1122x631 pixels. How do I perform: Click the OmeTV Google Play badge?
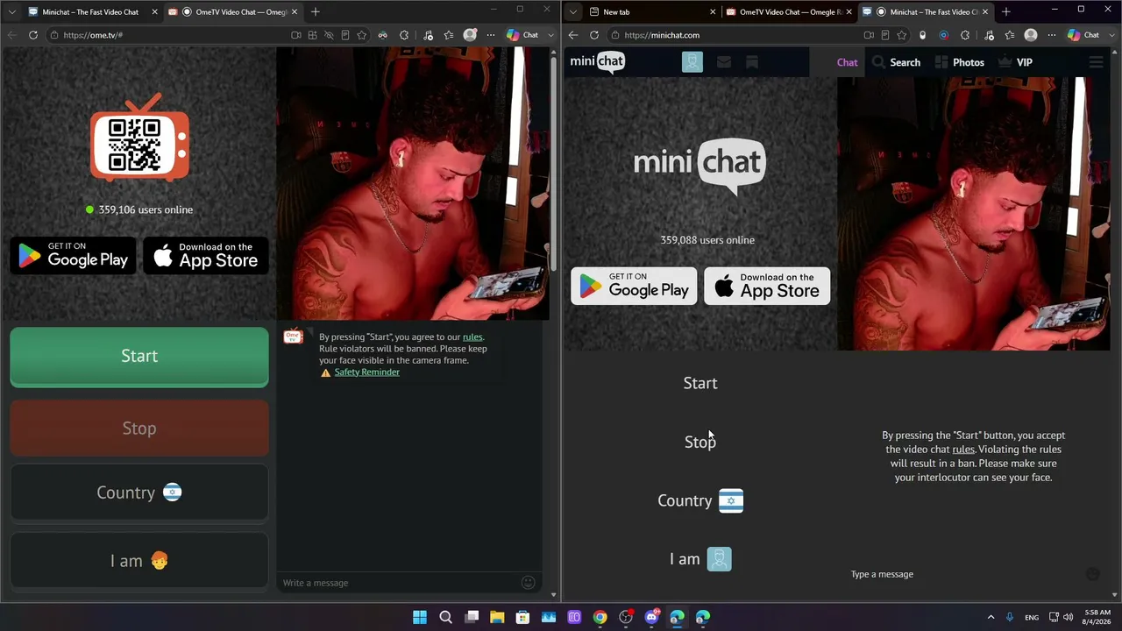tap(73, 255)
